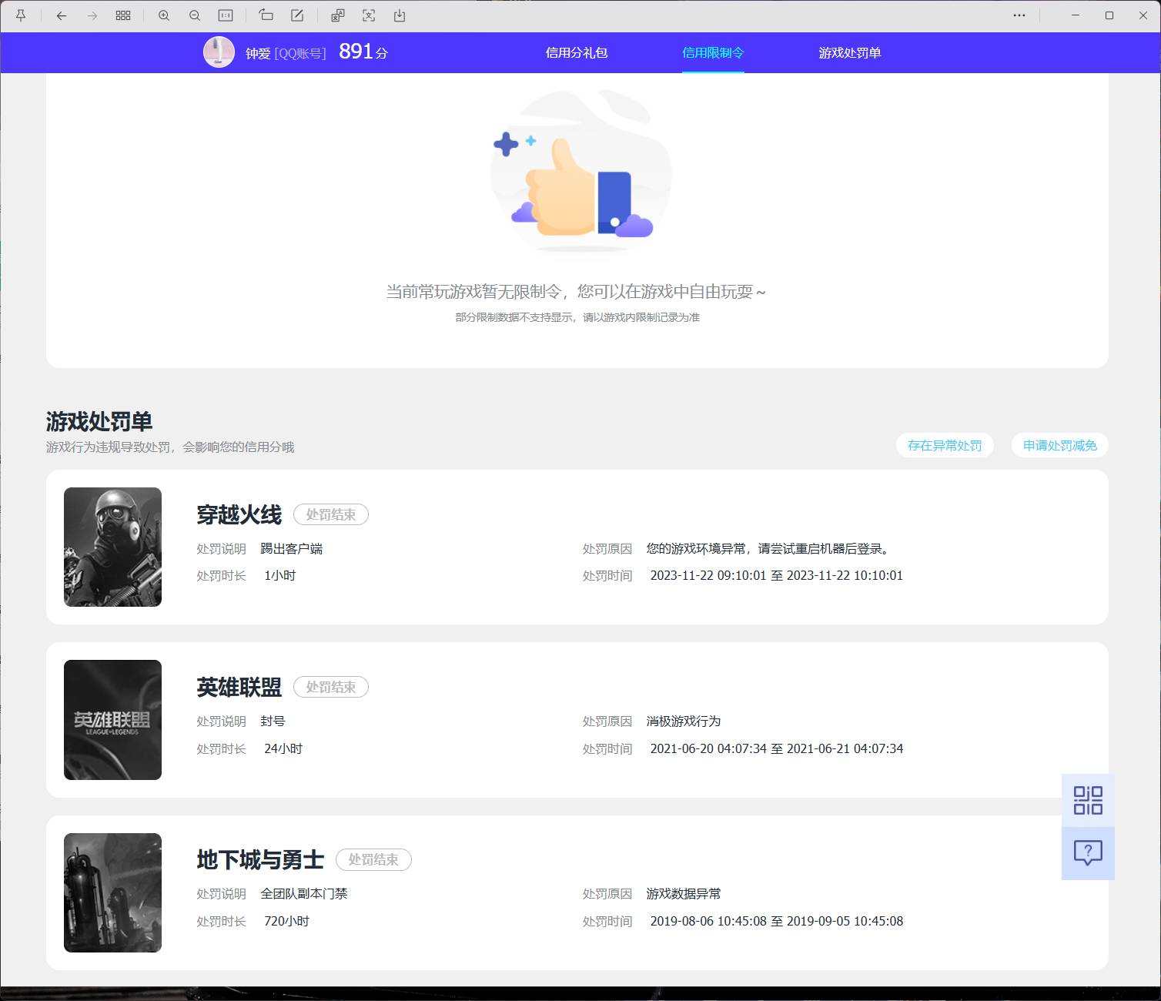The image size is (1161, 1001).
Task: Click the 存在异常处罚 button
Action: tap(945, 445)
